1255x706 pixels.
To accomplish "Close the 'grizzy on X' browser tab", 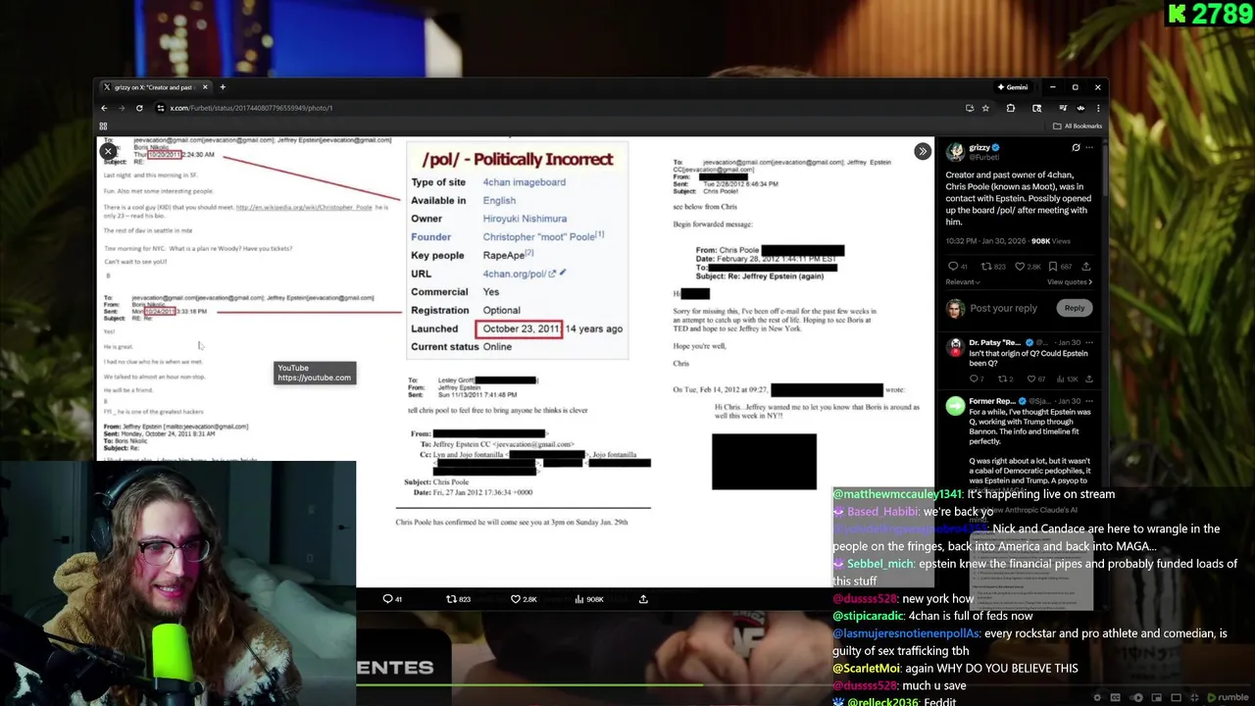I will (x=205, y=87).
